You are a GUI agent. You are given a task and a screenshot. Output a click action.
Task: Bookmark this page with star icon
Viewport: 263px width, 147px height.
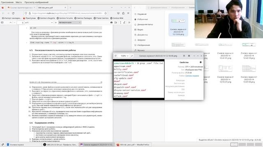pyautogui.click(x=106, y=13)
